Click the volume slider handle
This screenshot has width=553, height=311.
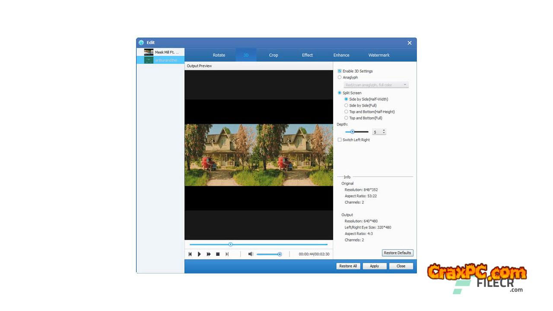(280, 254)
